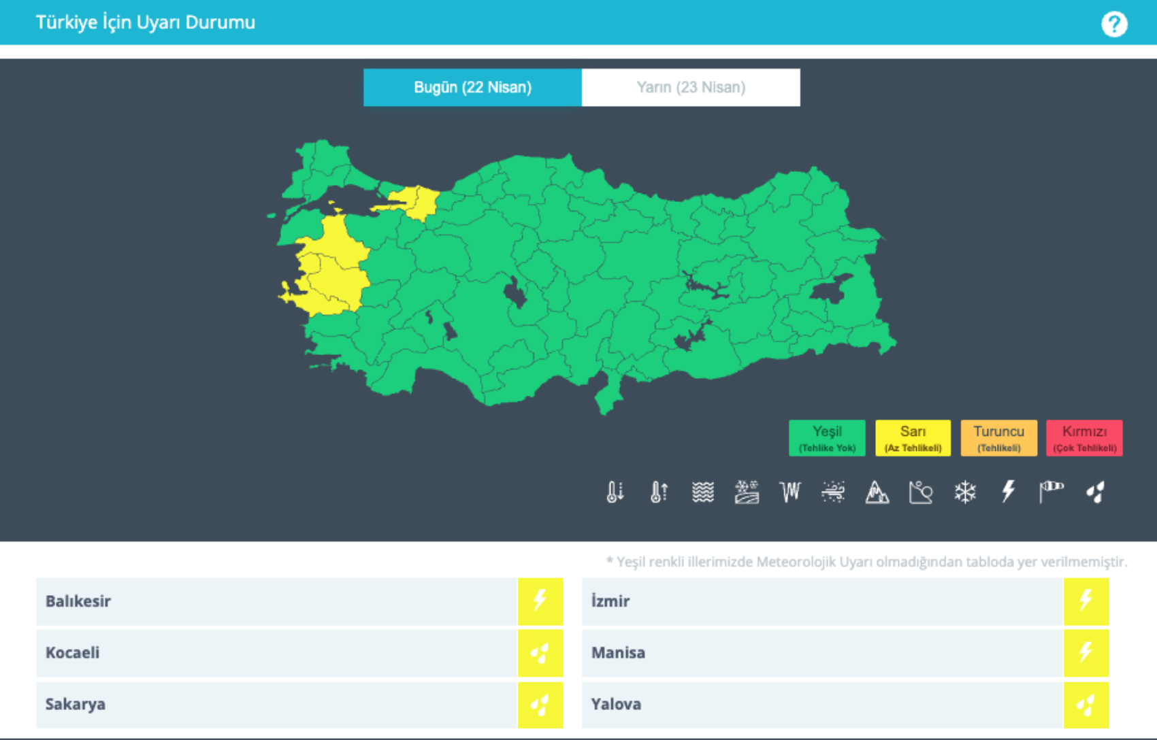Click the rolling rock slope icon
The width and height of the screenshot is (1157, 740).
point(920,492)
